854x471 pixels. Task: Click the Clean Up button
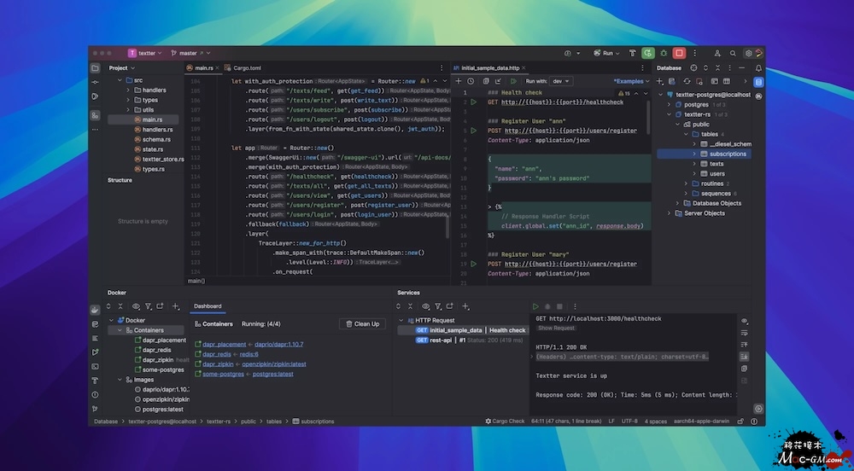[362, 324]
